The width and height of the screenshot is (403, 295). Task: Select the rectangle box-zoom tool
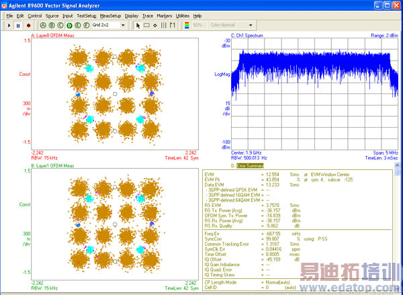tap(147, 25)
